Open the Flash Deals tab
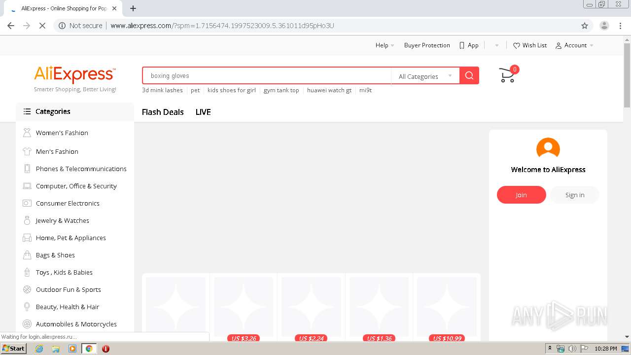The height and width of the screenshot is (355, 631). (163, 112)
